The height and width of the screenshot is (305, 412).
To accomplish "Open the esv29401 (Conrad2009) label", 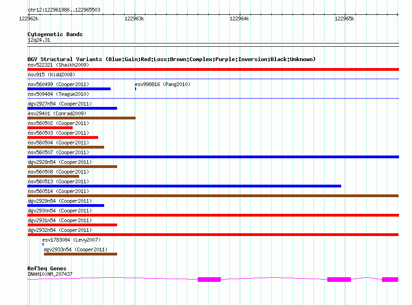I will pyautogui.click(x=57, y=113).
